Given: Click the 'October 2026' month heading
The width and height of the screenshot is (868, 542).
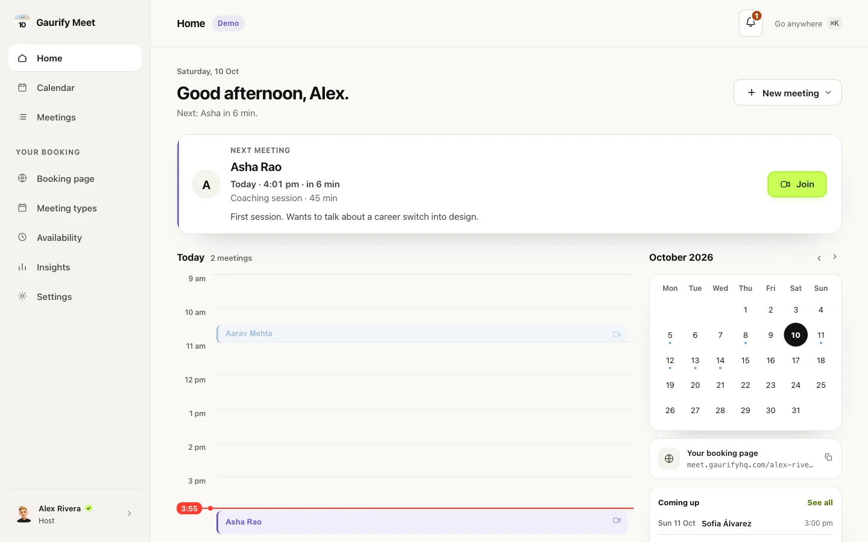Looking at the screenshot, I should 681,257.
